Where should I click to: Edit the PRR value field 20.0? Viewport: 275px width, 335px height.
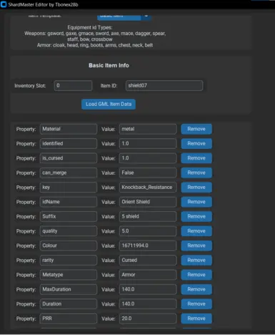148,319
